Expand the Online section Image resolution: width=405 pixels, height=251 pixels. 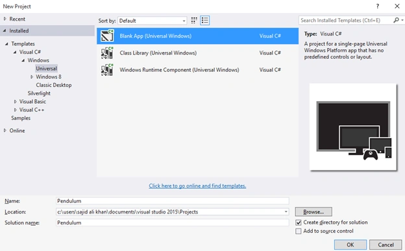click(5, 130)
